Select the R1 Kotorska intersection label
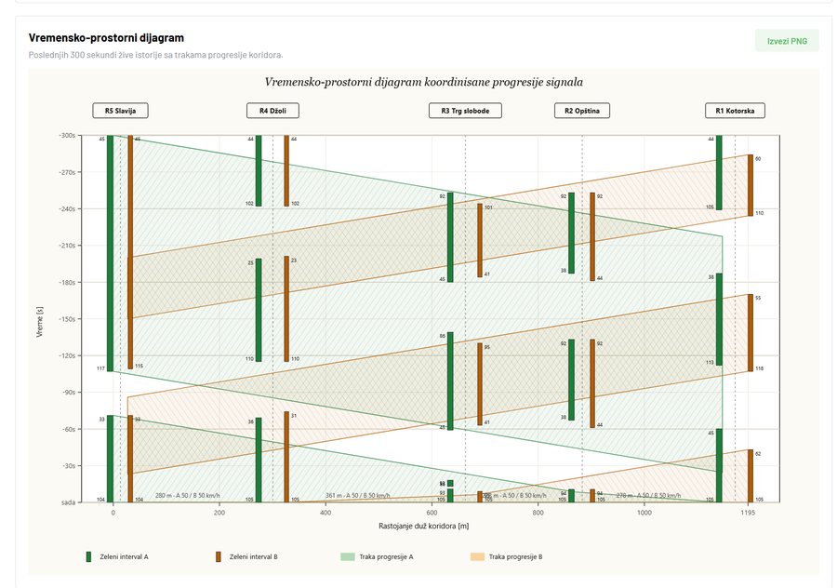 [735, 111]
